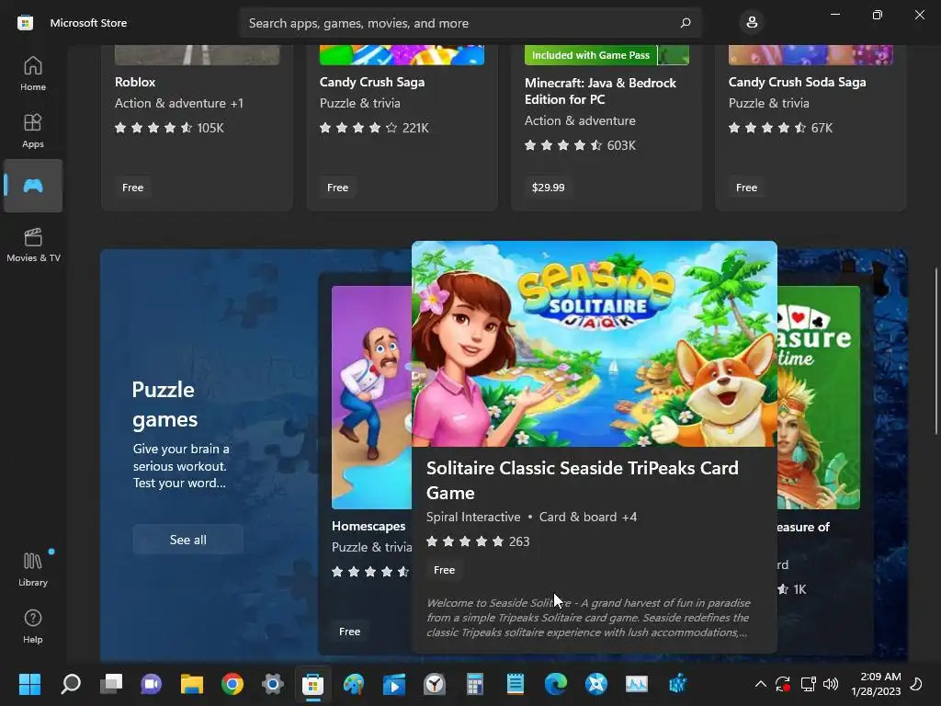Open Help in the sidebar
941x706 pixels.
click(33, 626)
